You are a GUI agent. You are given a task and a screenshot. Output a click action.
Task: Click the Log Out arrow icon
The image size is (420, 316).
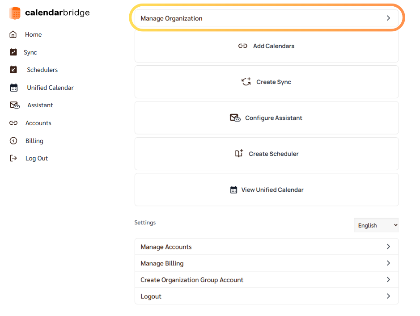pyautogui.click(x=13, y=158)
